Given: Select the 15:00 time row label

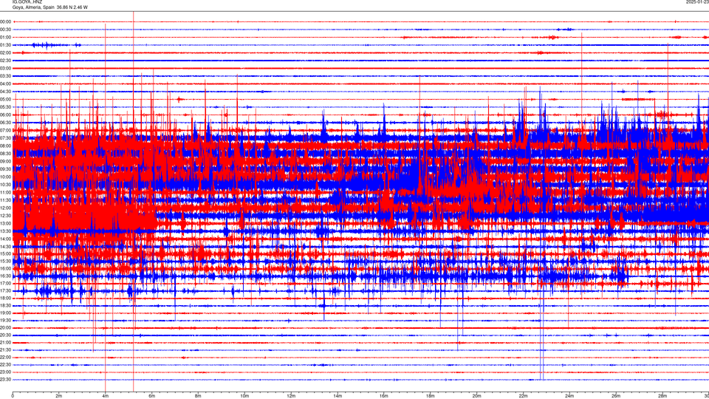Looking at the screenshot, I should coord(5,253).
